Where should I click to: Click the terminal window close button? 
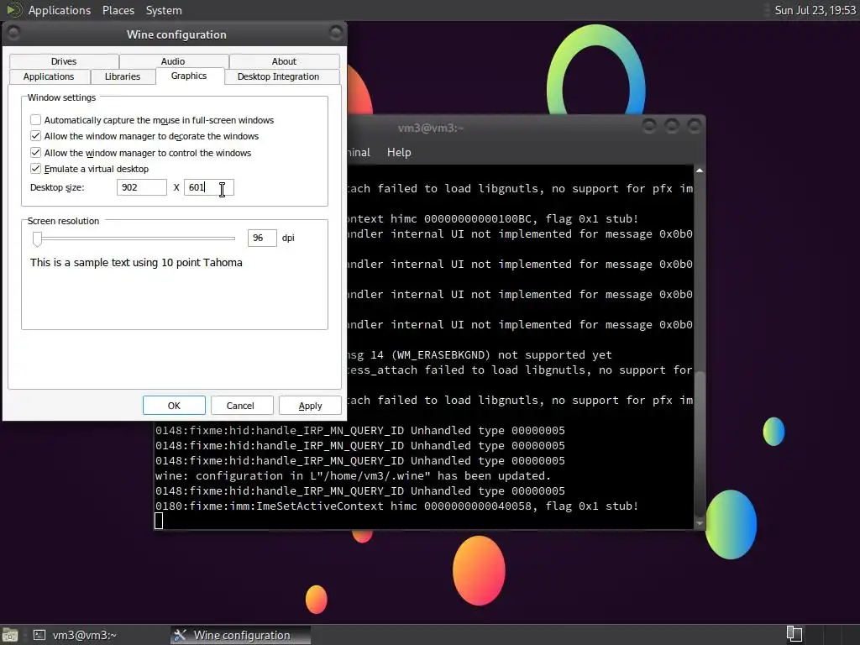(695, 126)
